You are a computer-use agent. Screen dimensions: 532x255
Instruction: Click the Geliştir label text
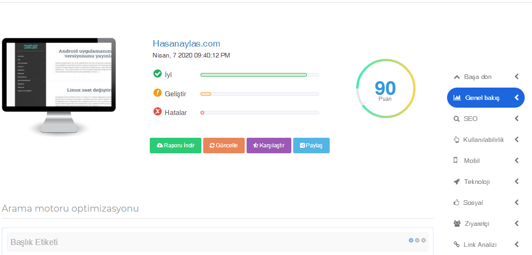pyautogui.click(x=175, y=94)
